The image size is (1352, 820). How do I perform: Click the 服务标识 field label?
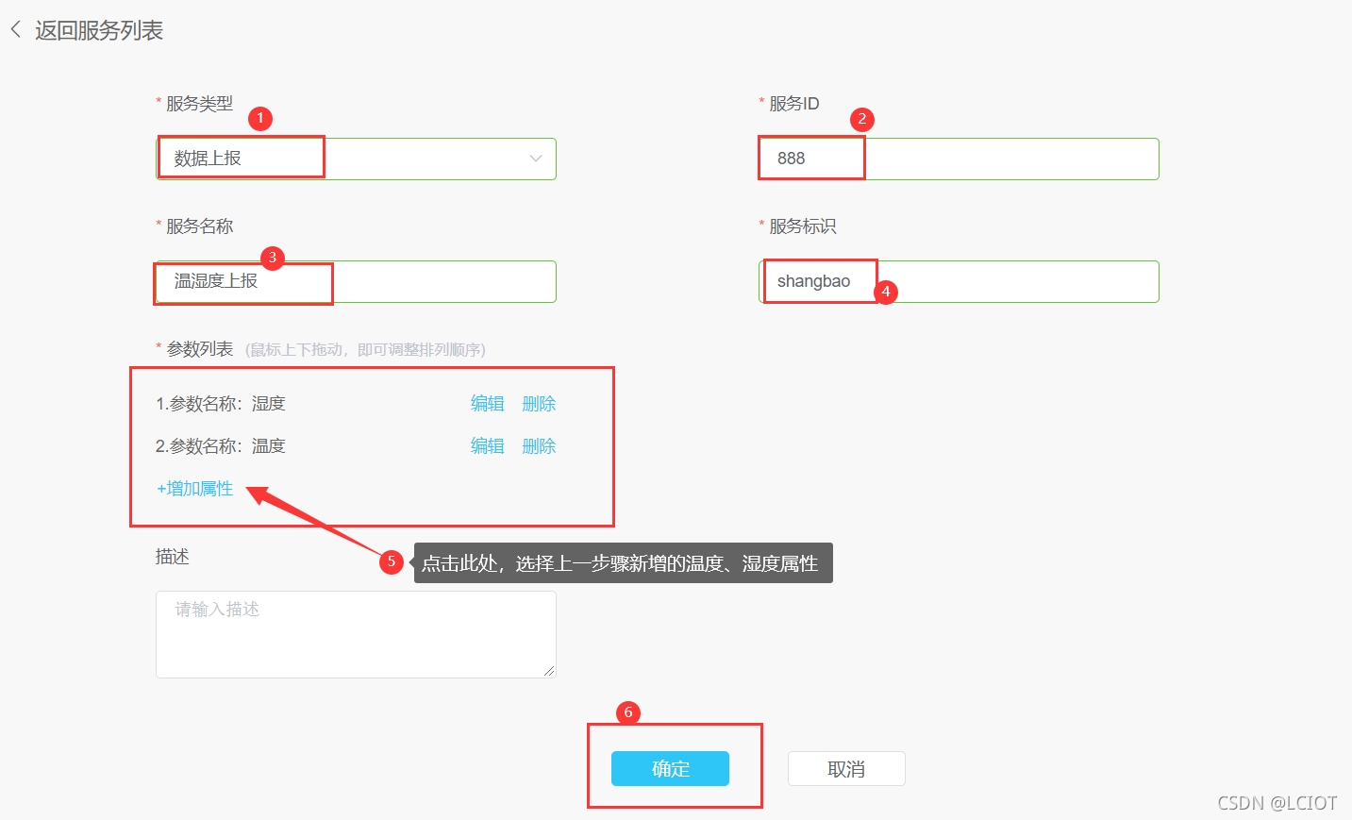(802, 226)
